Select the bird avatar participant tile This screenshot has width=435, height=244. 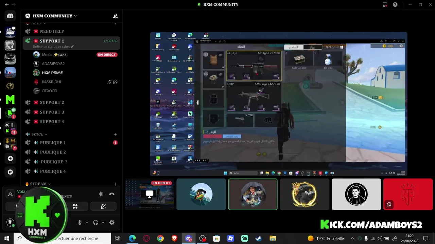[x=201, y=195]
